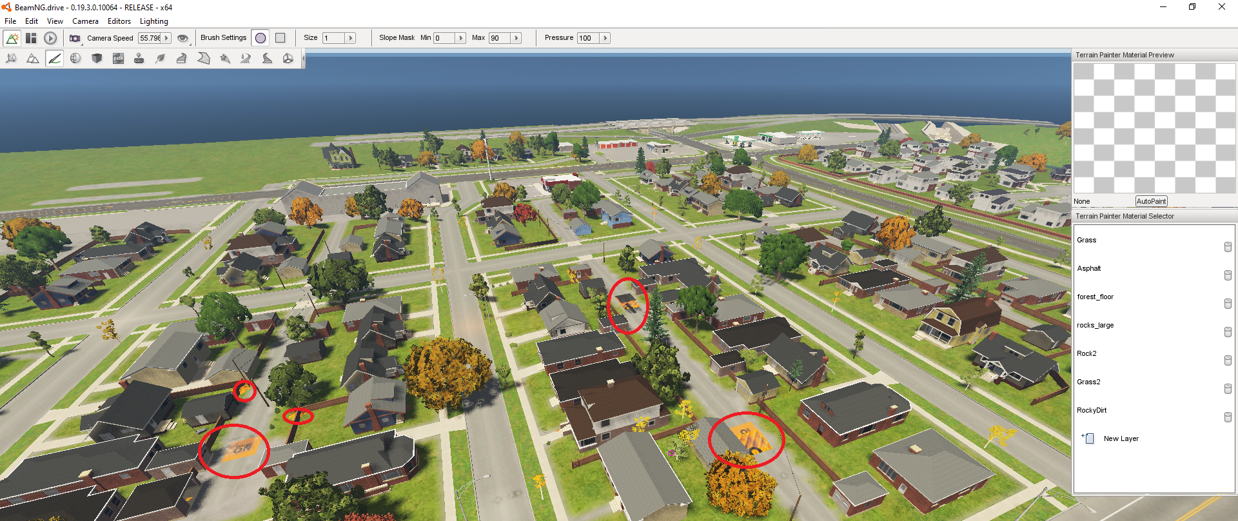Click the Camera Speed value field

click(x=150, y=38)
